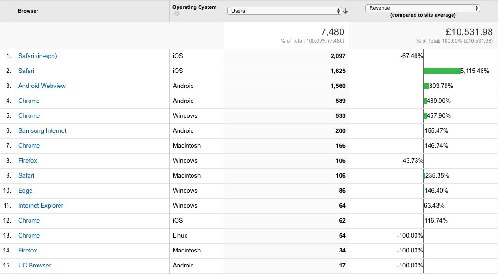Click the Chrome link for Android
498x274 pixels.
click(29, 101)
